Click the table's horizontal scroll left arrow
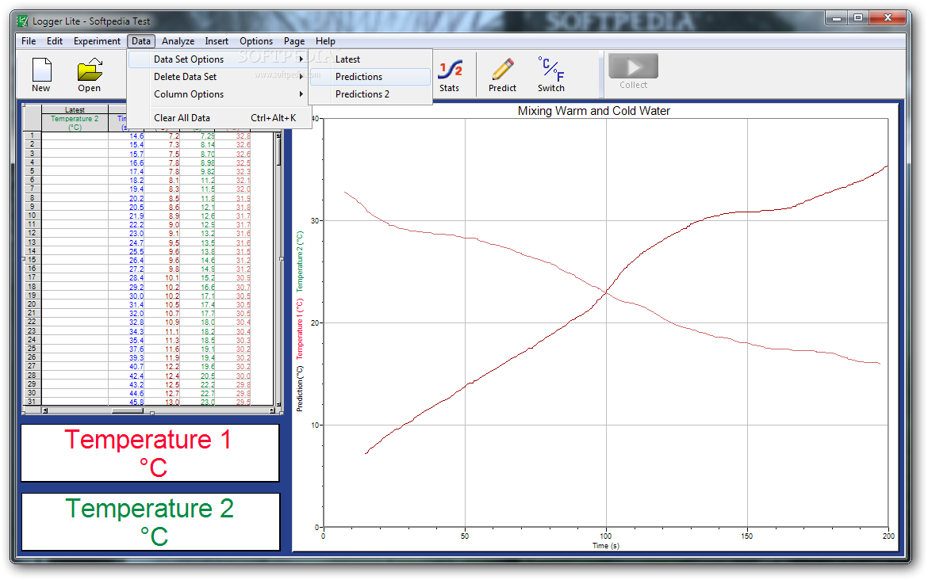 point(45,410)
